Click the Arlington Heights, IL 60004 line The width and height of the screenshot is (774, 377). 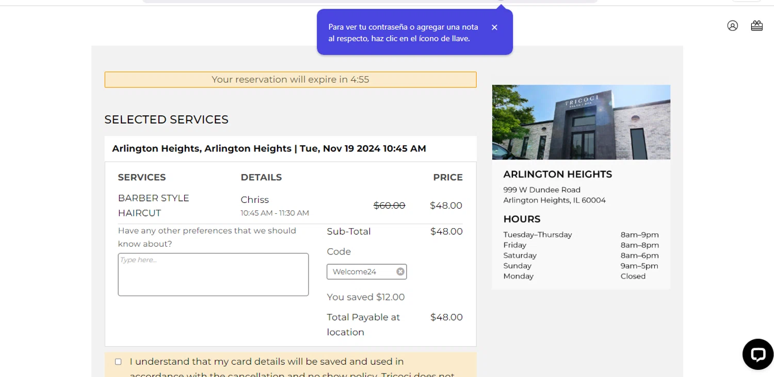[554, 200]
